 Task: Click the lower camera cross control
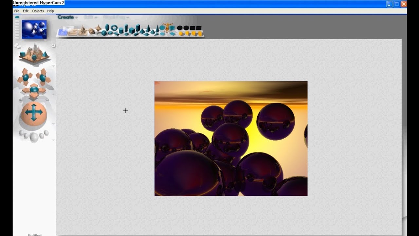(x=34, y=90)
